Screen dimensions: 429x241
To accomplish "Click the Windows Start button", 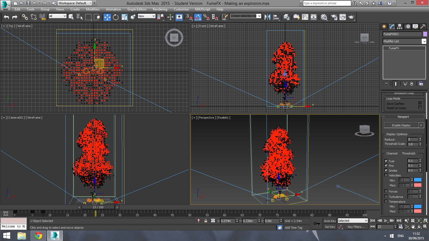I will pyautogui.click(x=6, y=236).
